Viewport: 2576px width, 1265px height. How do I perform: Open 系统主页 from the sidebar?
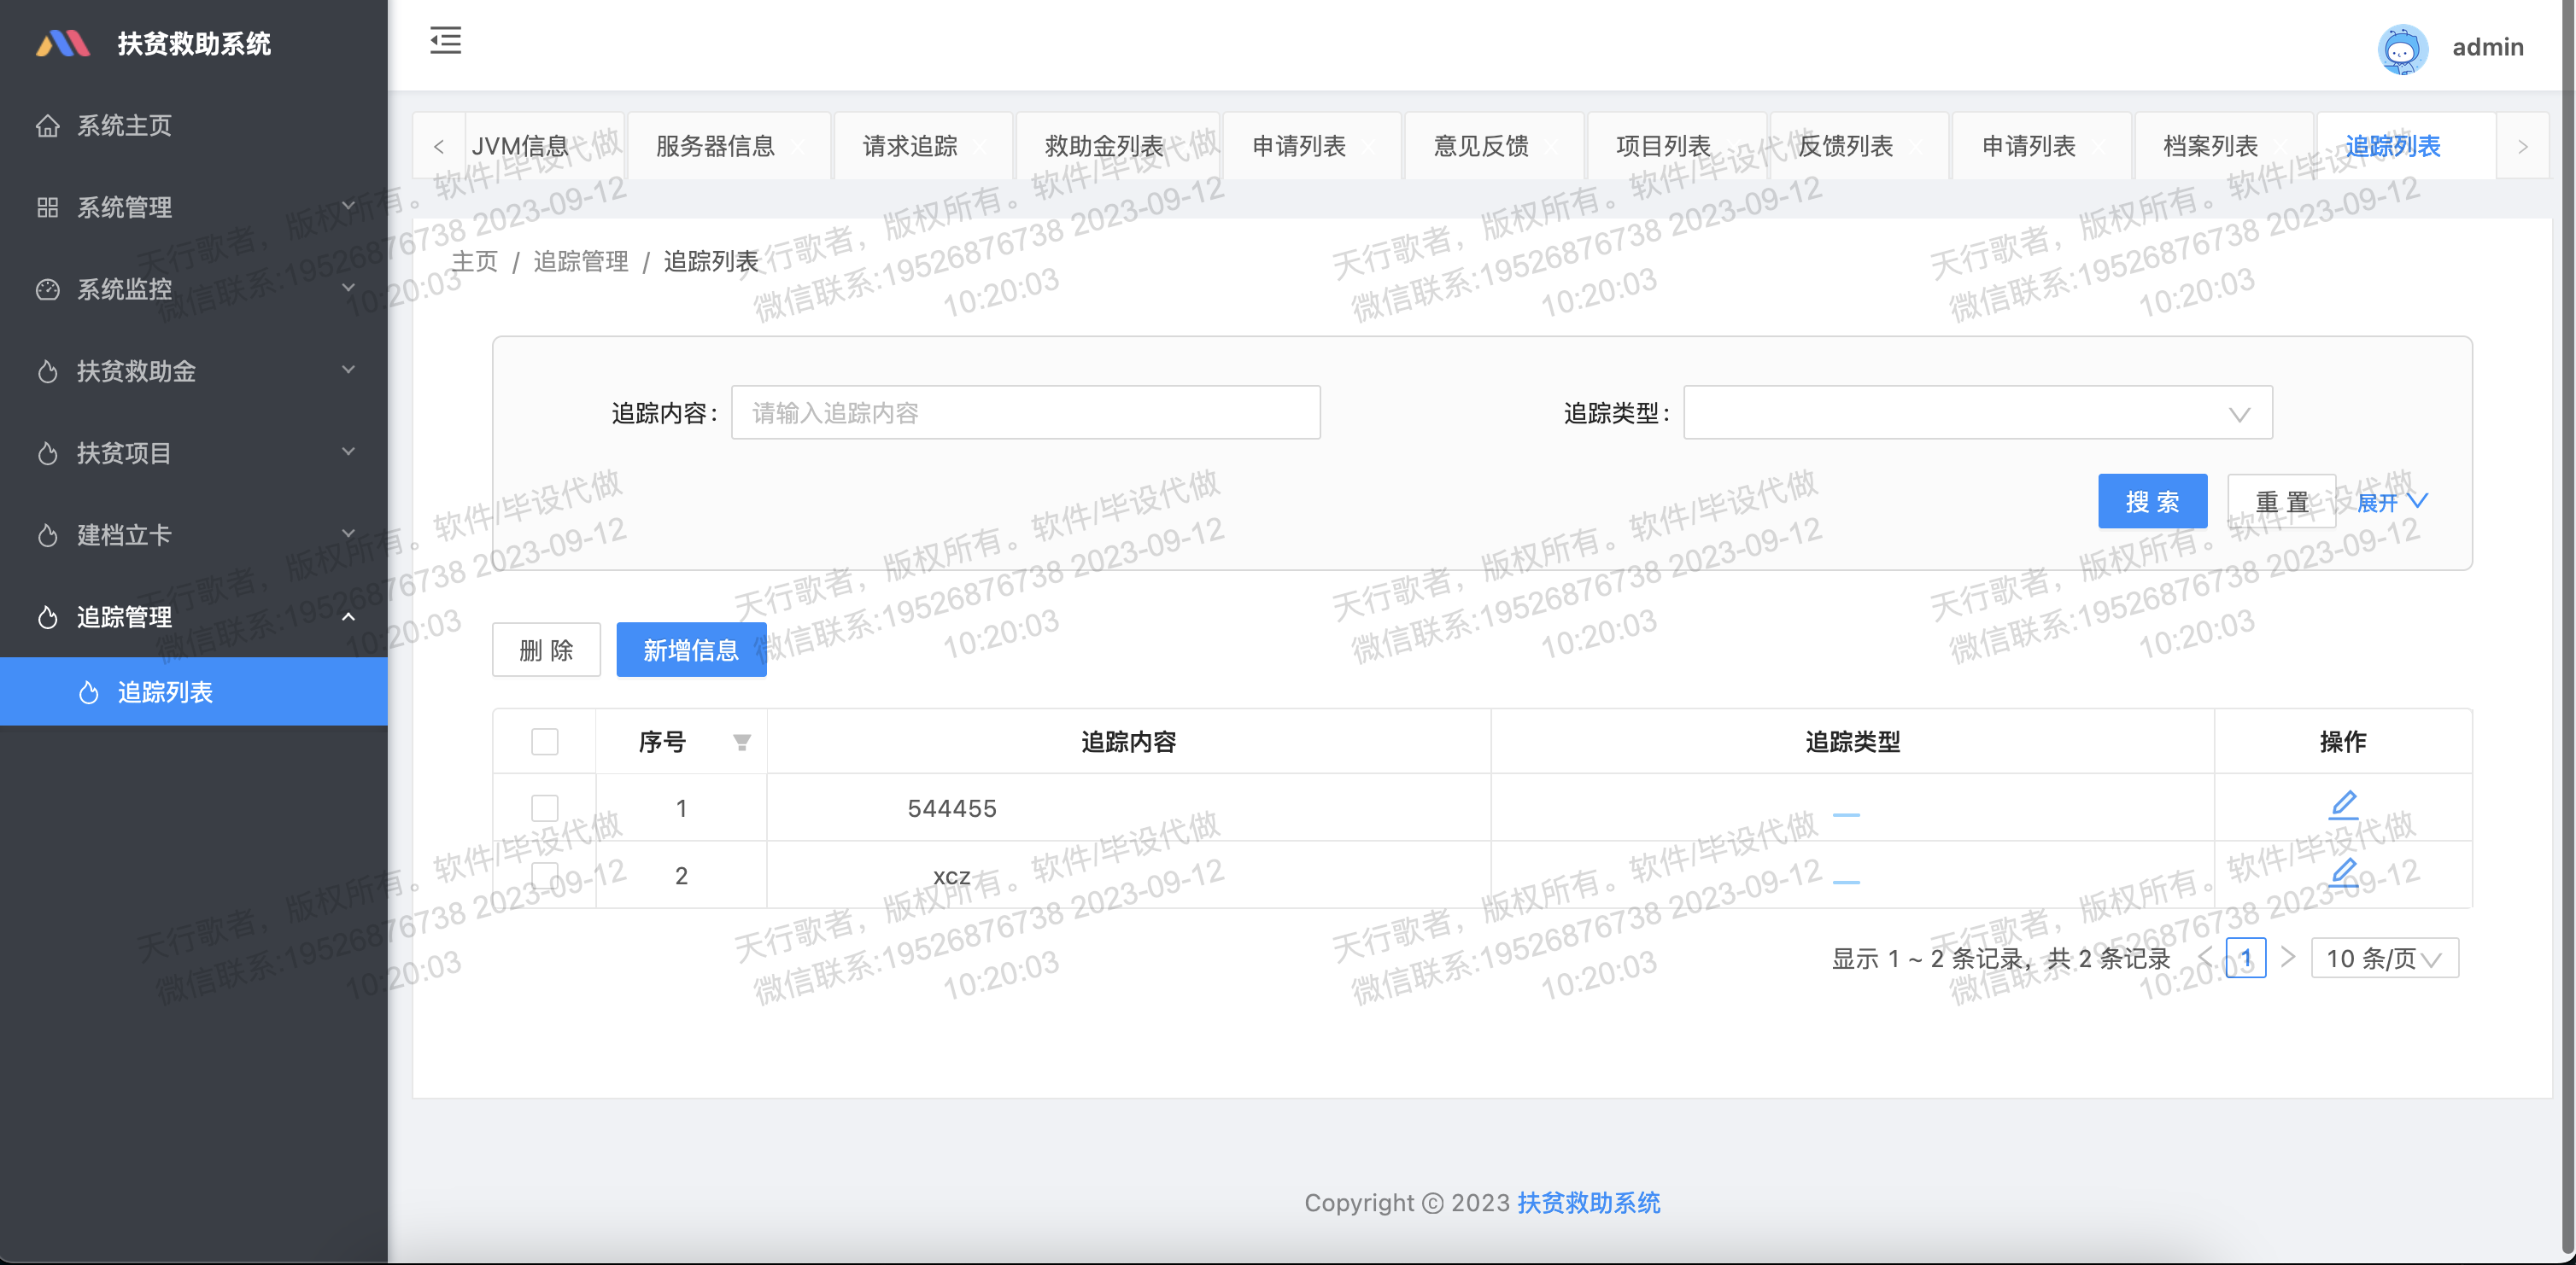124,125
